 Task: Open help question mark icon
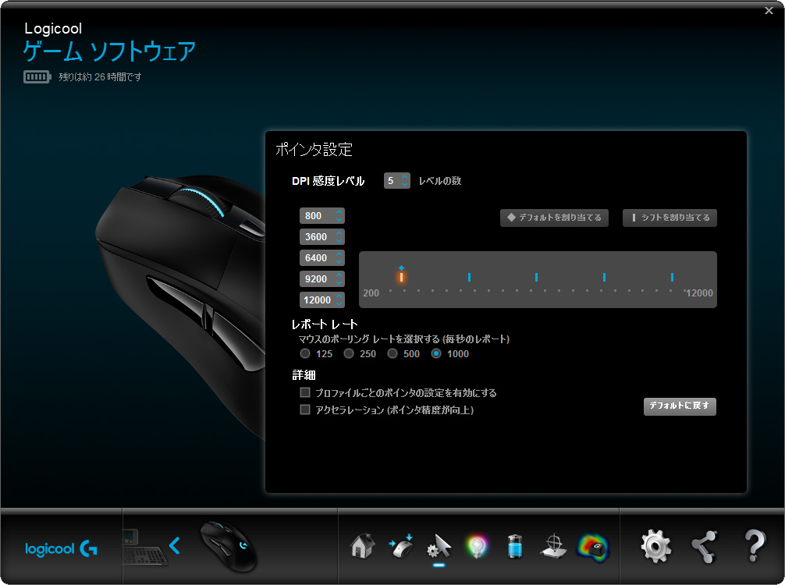point(755,545)
